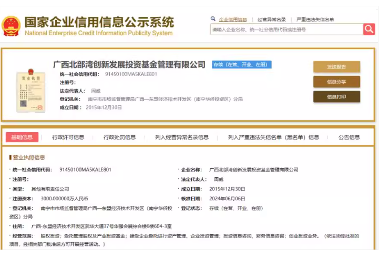Click the business scope text starting 股权投资

(x=184, y=240)
